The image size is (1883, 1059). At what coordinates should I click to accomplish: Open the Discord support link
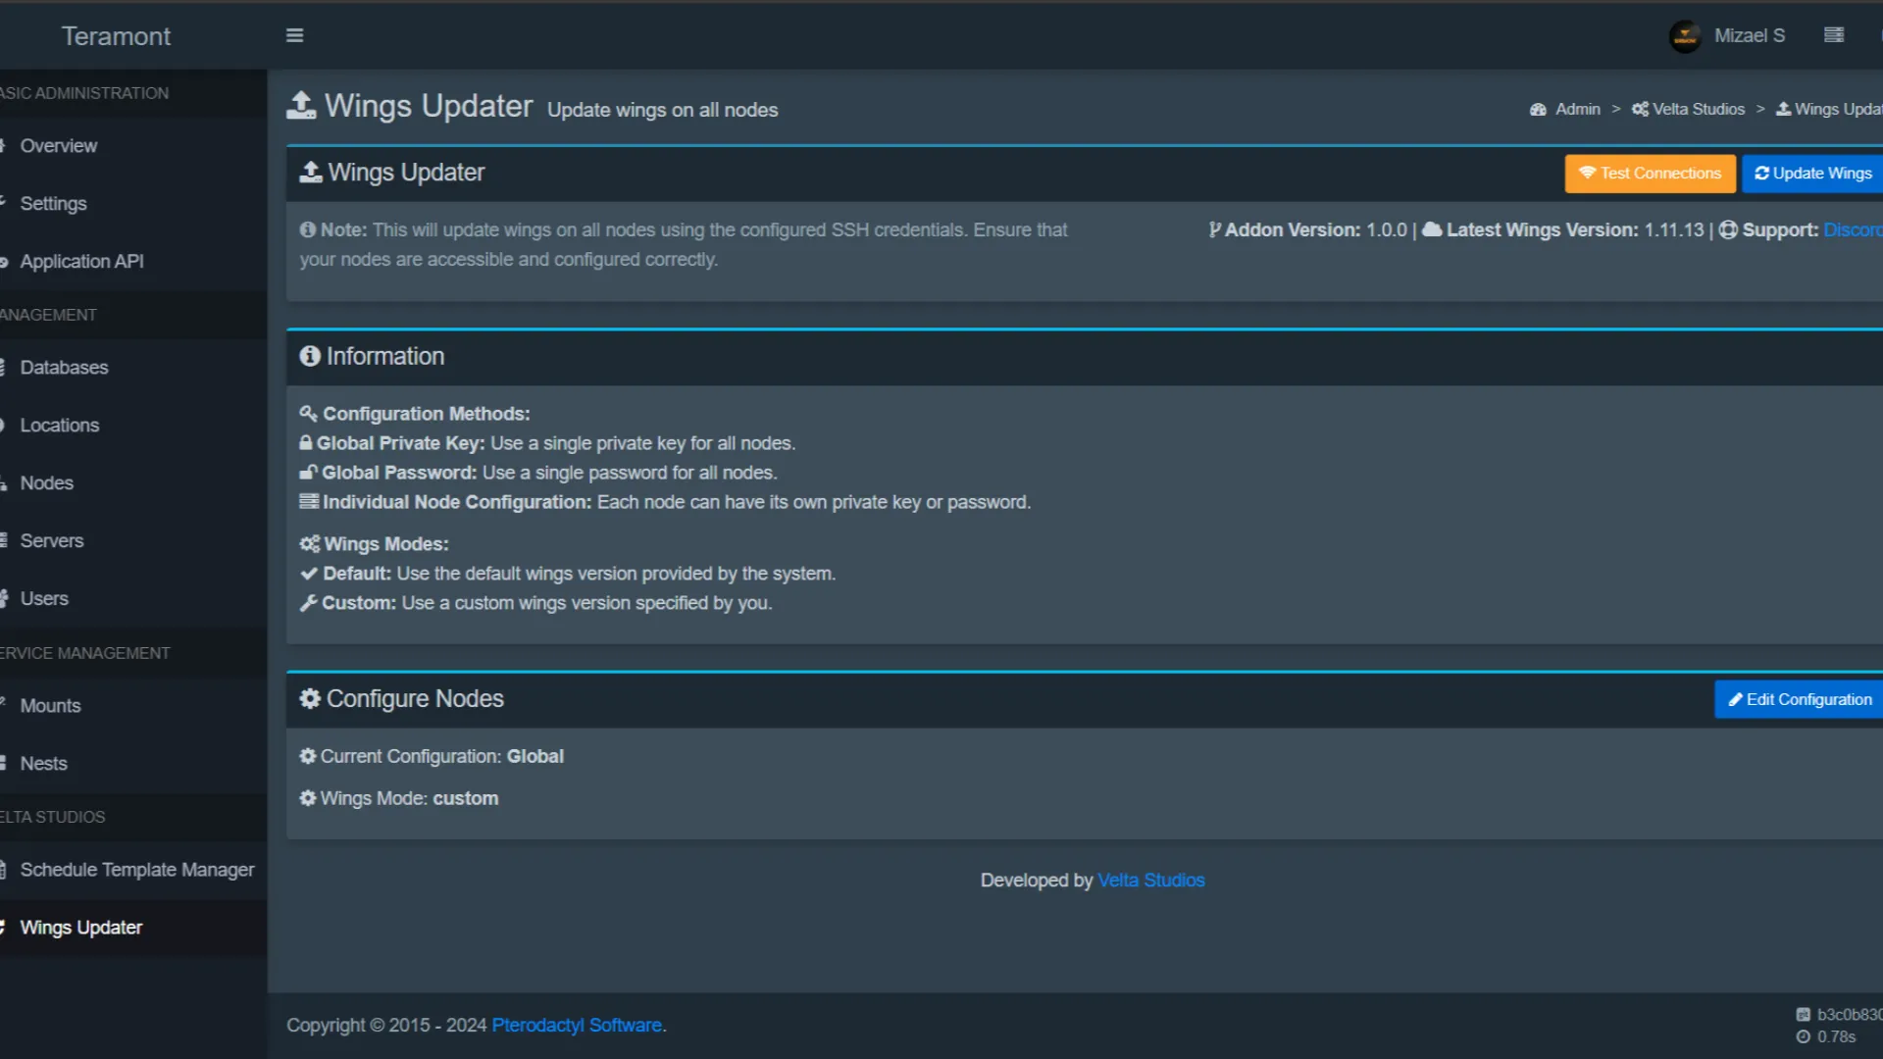pos(1852,229)
